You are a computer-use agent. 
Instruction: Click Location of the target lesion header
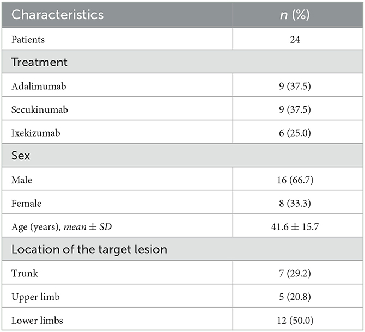tap(89, 249)
